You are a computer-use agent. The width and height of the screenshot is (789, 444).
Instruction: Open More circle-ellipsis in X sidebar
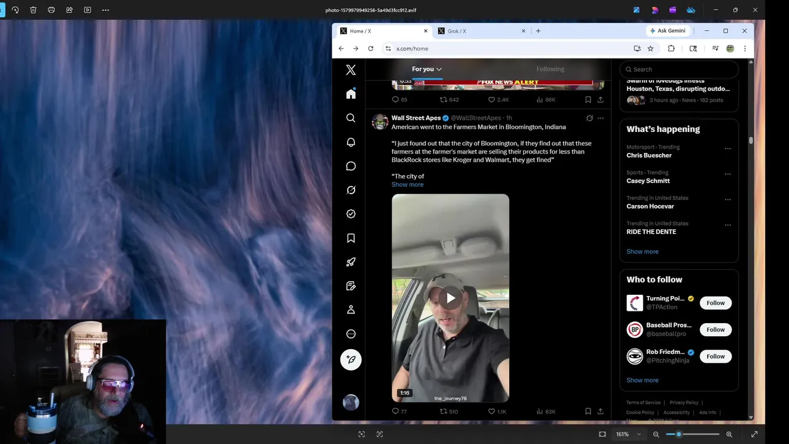point(351,334)
